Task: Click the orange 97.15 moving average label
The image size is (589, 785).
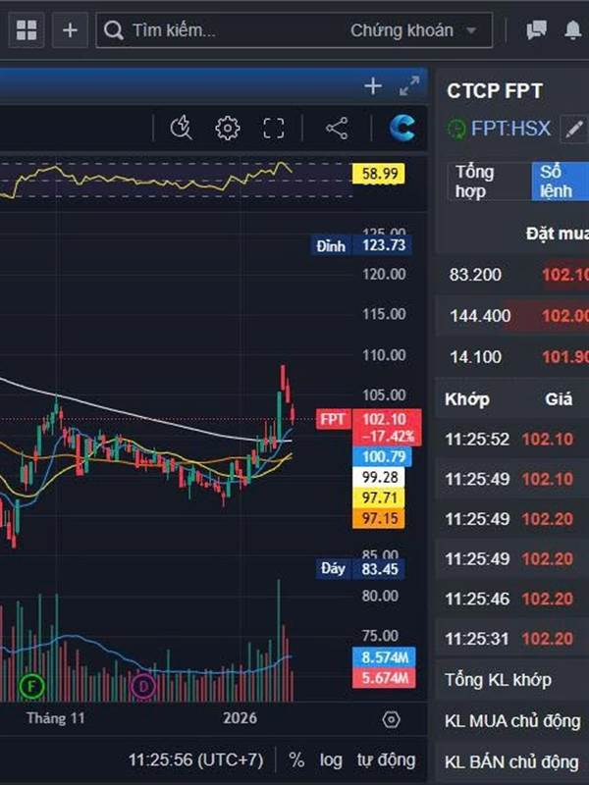Action: pyautogui.click(x=379, y=518)
